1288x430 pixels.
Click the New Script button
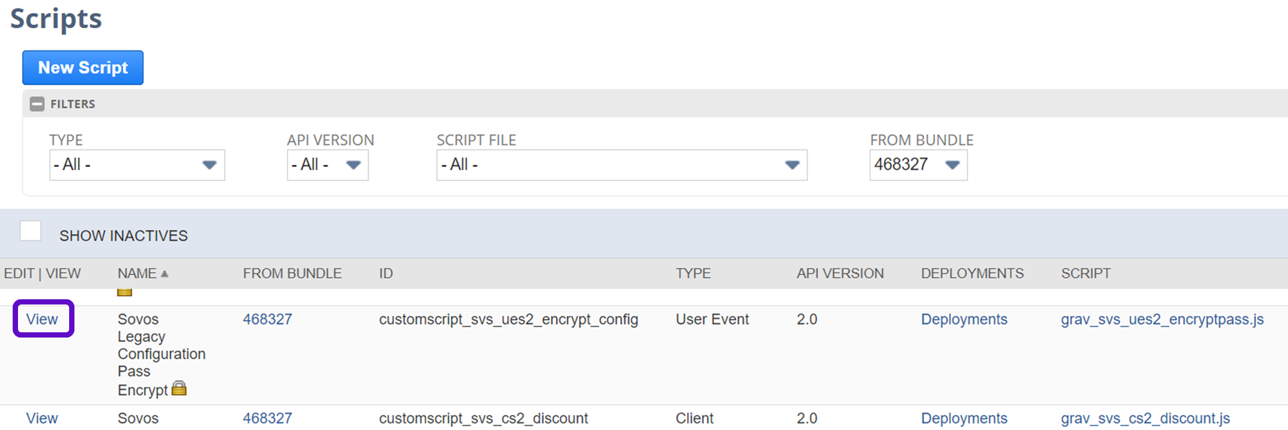point(83,68)
